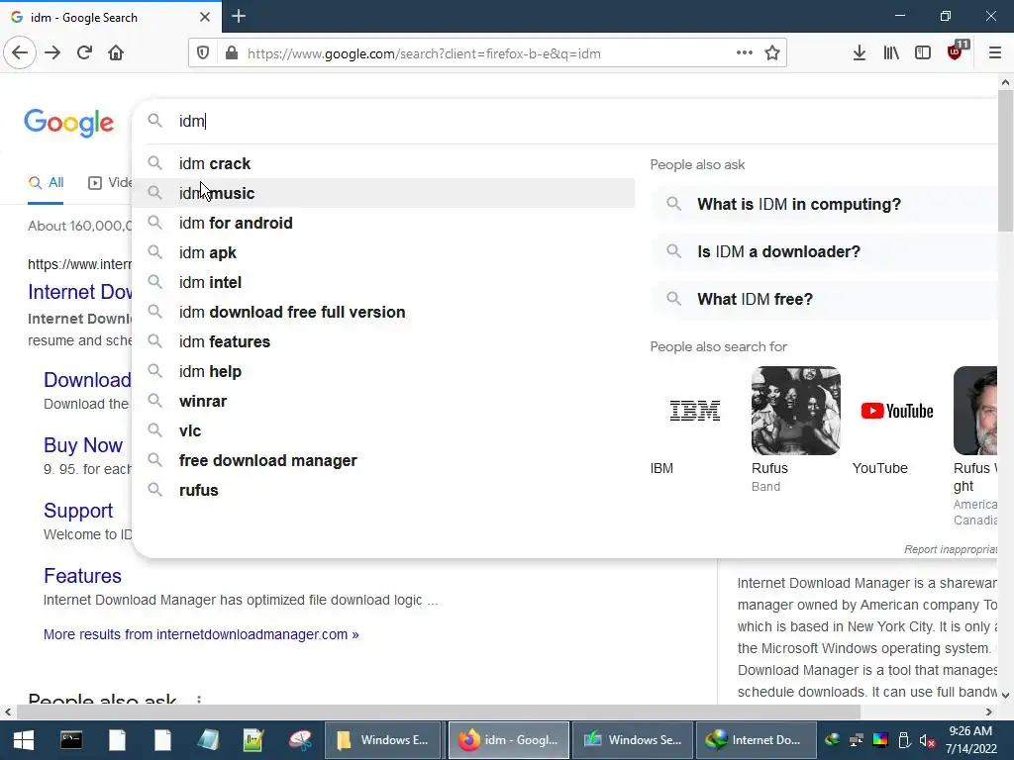Switch to Windows Explorer taskbar window

pos(384,740)
